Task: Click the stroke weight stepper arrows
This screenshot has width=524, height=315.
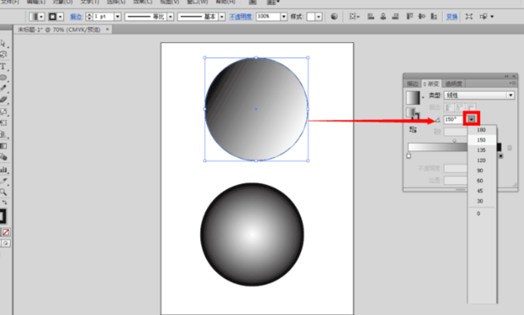Action: click(89, 16)
